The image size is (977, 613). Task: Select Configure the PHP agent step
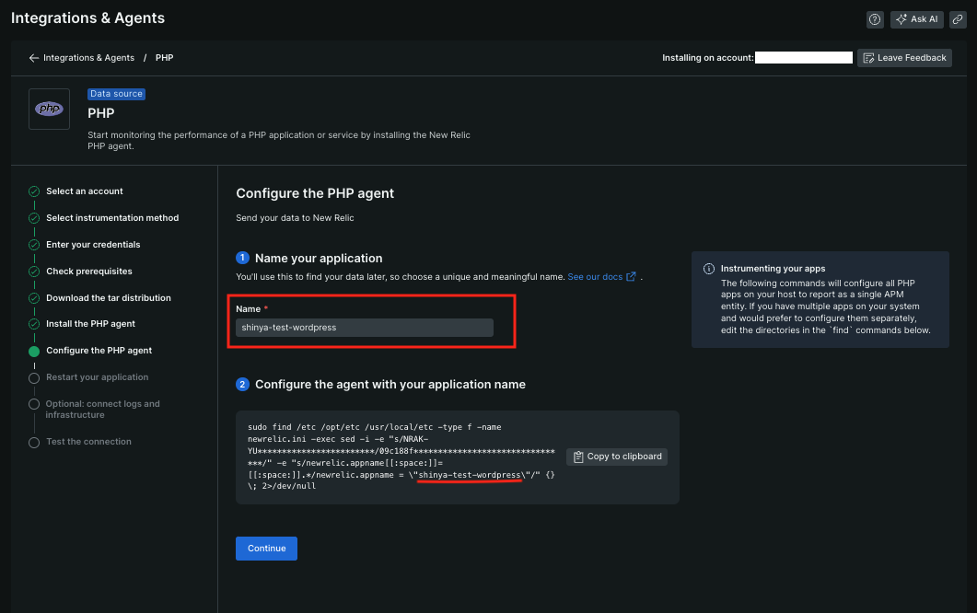point(99,351)
